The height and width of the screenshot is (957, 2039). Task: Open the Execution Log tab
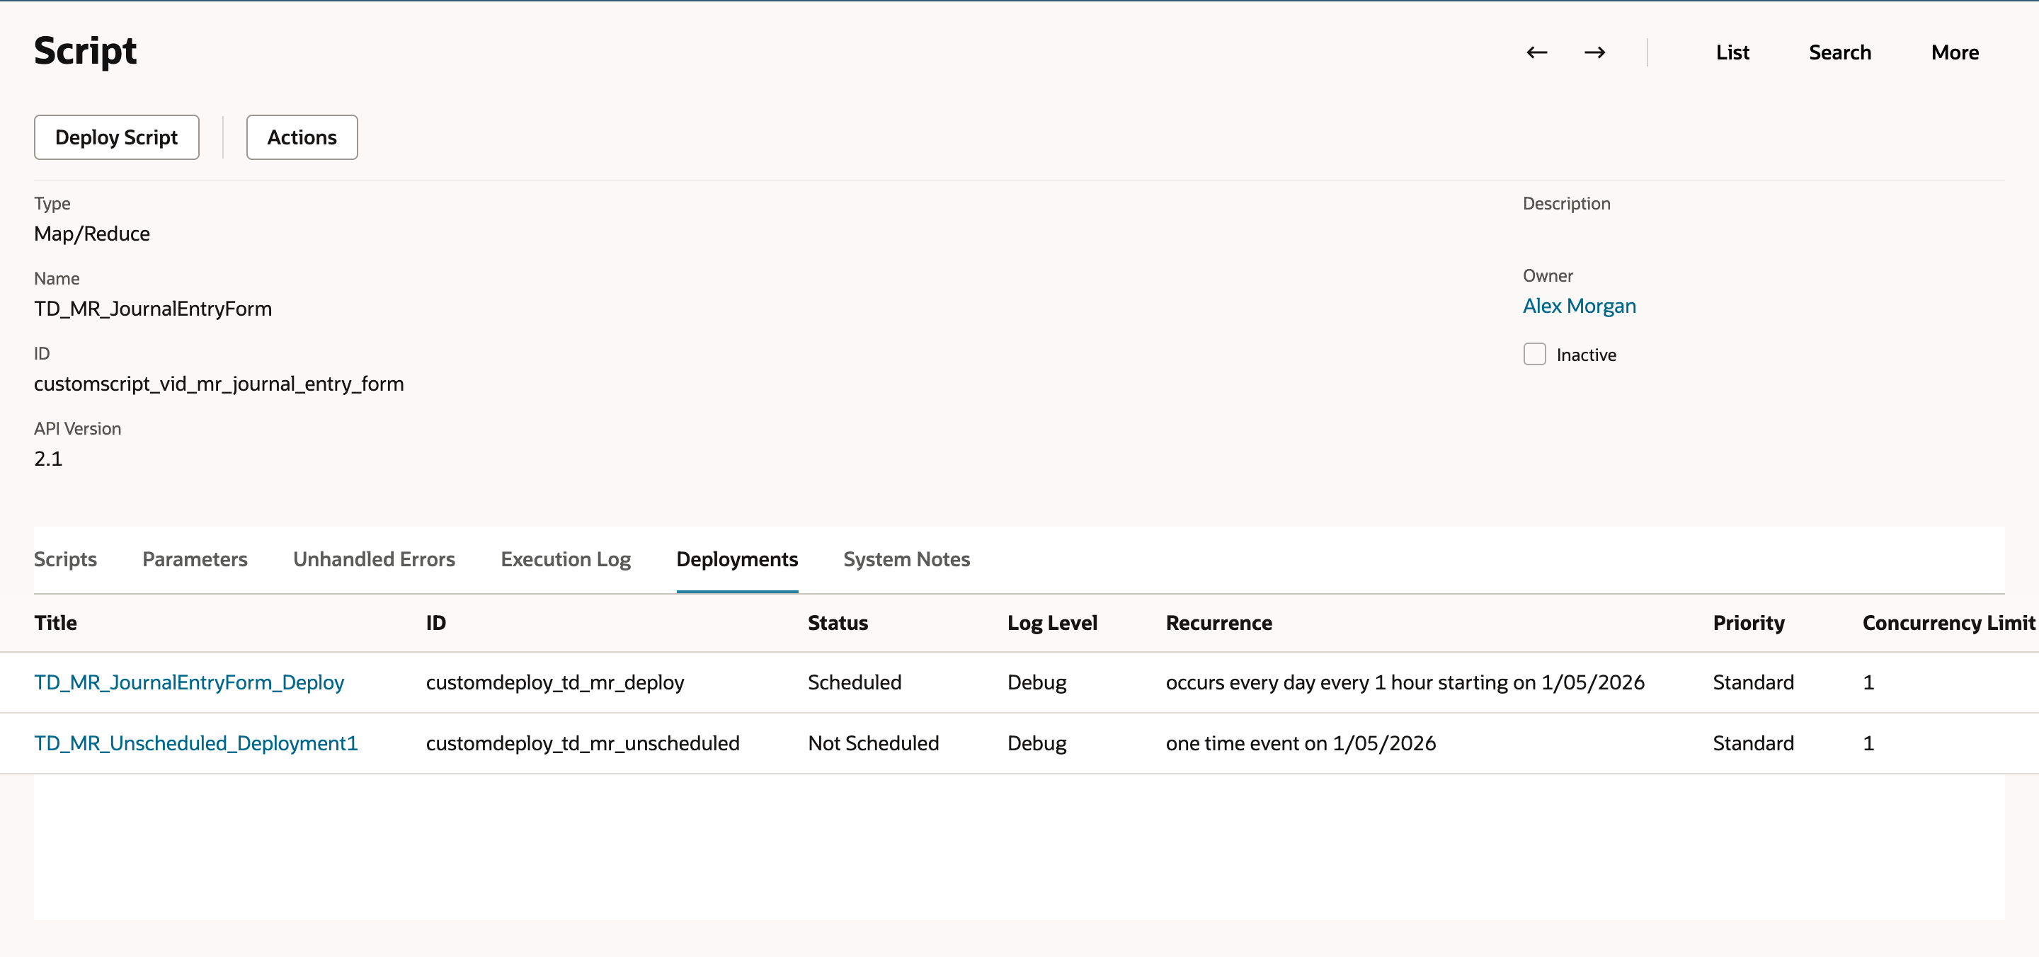pyautogui.click(x=565, y=560)
